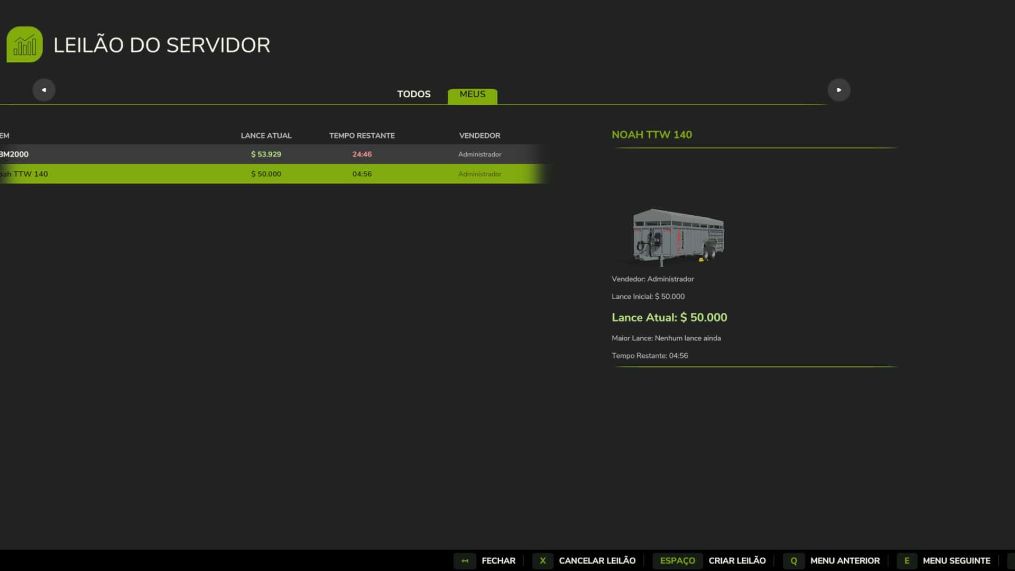Click the X key icon
1015x571 pixels.
(x=542, y=561)
